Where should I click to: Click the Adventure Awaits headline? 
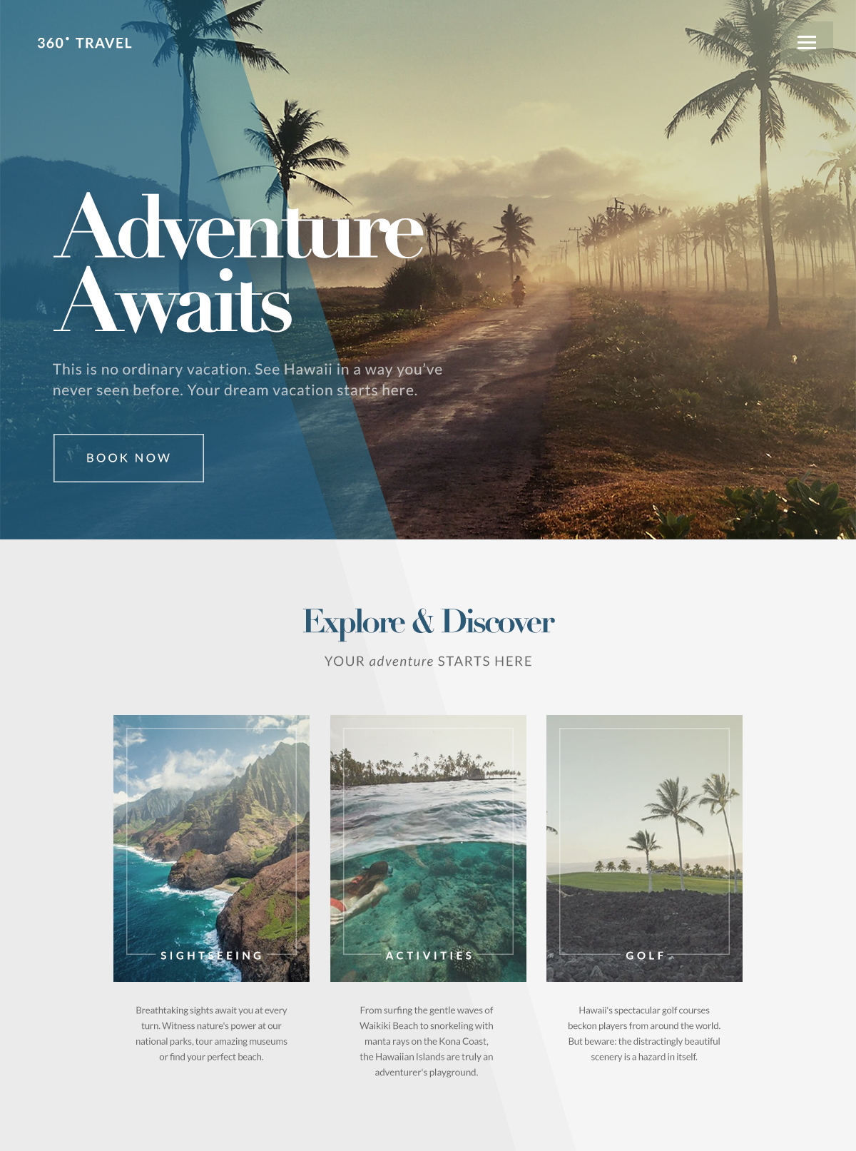(239, 264)
